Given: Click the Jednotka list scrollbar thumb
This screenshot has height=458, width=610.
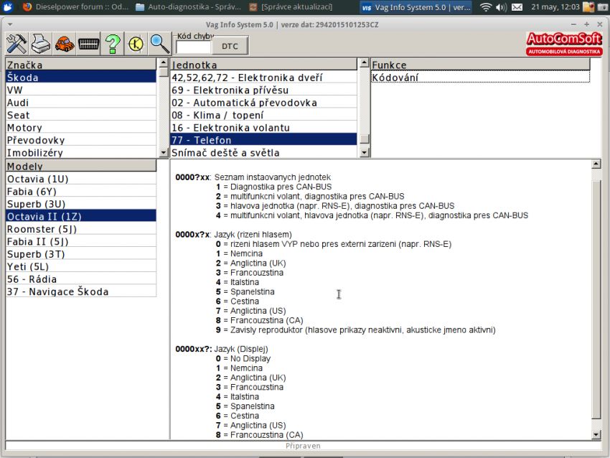Looking at the screenshot, I should pyautogui.click(x=364, y=139).
